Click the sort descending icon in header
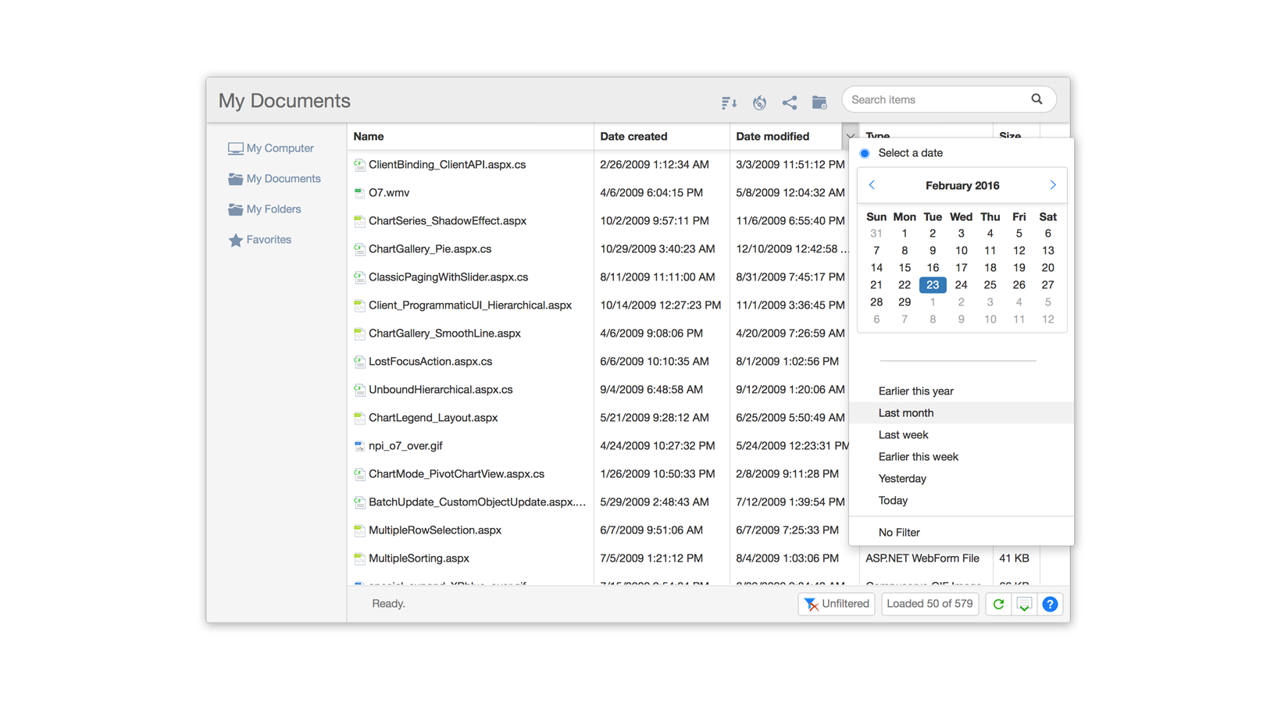This screenshot has width=1281, height=703. point(729,102)
